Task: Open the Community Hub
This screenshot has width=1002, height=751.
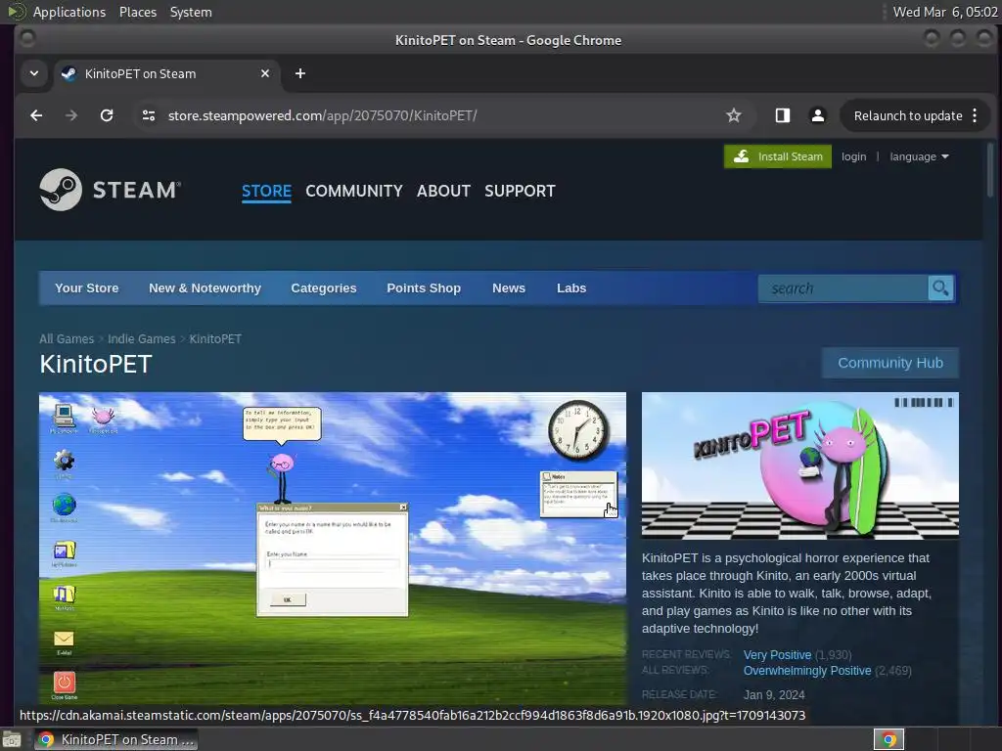Action: coord(890,363)
